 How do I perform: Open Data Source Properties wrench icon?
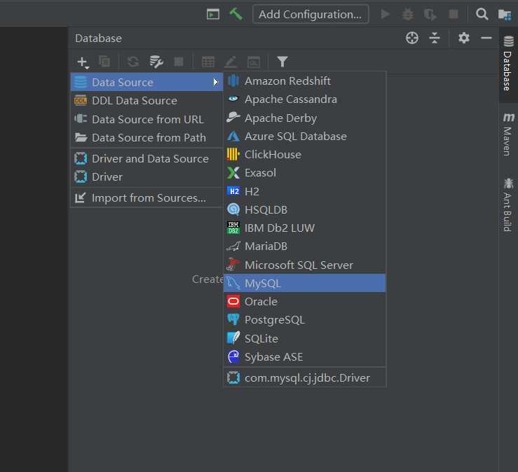point(156,62)
